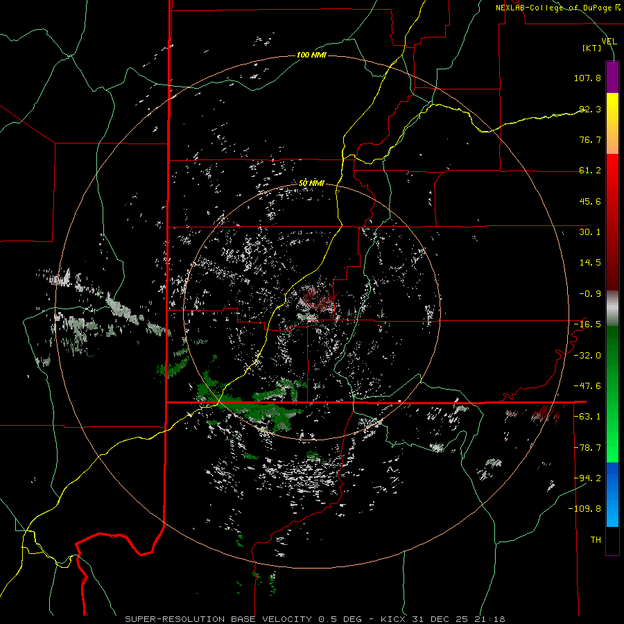Image resolution: width=624 pixels, height=624 pixels.
Task: Click the red outbound velocity patch near radar center
Action: tap(318, 298)
